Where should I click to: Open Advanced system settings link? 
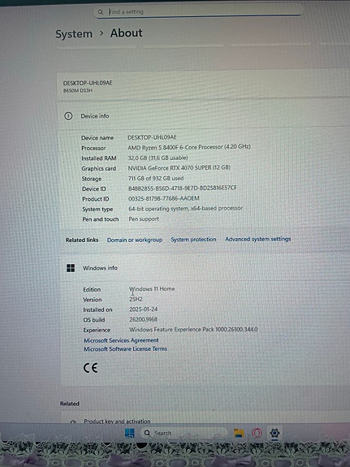coord(258,239)
